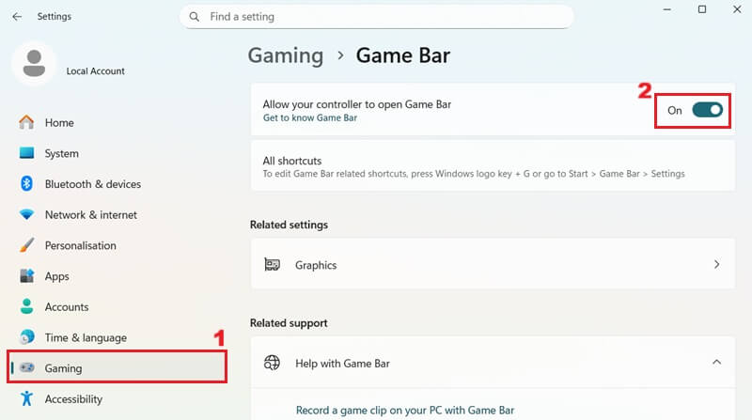
Task: Click the Home house icon
Action: tap(27, 123)
